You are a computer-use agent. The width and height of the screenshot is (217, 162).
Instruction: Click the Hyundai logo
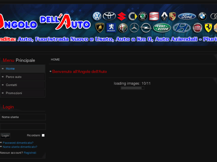coord(181,28)
